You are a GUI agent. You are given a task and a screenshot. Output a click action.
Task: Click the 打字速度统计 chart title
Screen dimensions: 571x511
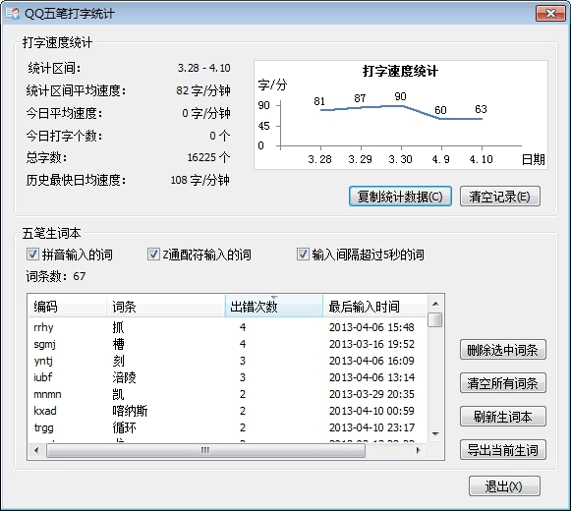400,71
